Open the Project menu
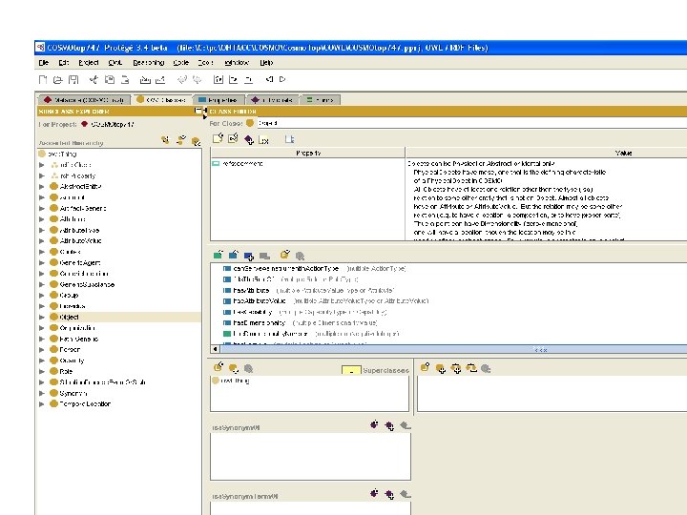687x515 pixels. [x=88, y=62]
